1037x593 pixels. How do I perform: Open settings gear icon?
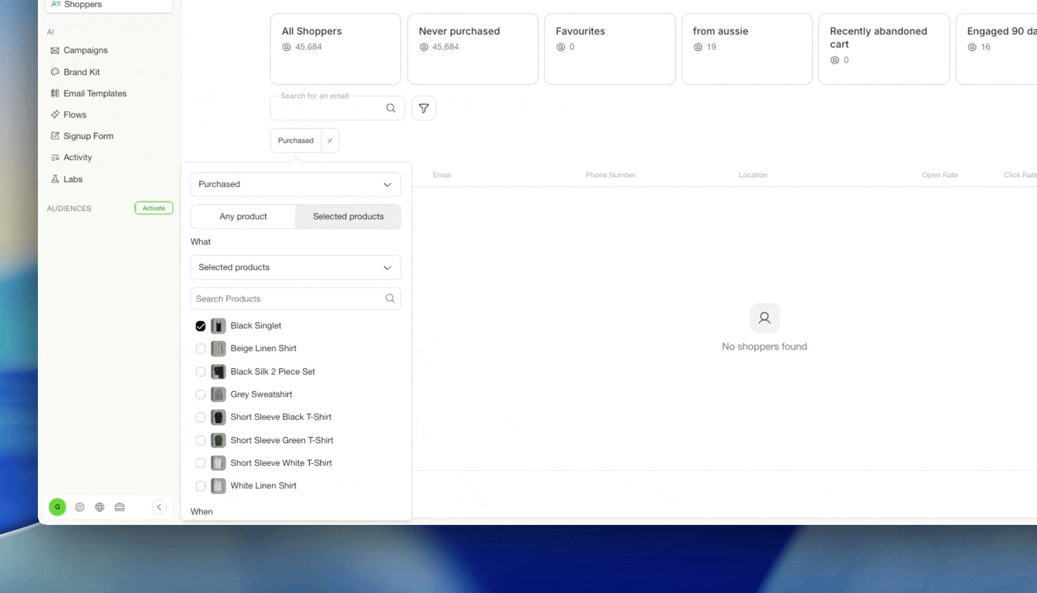click(80, 507)
